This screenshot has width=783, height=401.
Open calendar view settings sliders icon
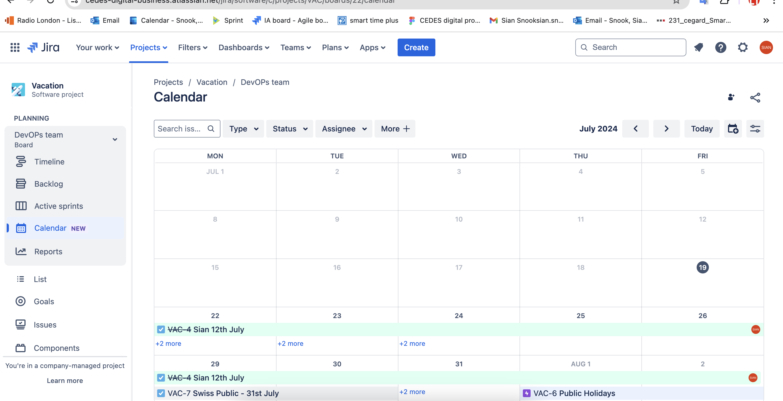coord(755,129)
